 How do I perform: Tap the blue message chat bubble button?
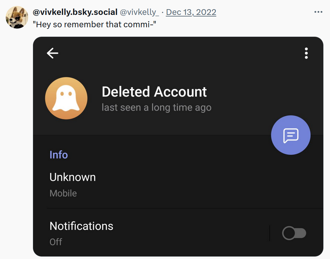click(291, 135)
